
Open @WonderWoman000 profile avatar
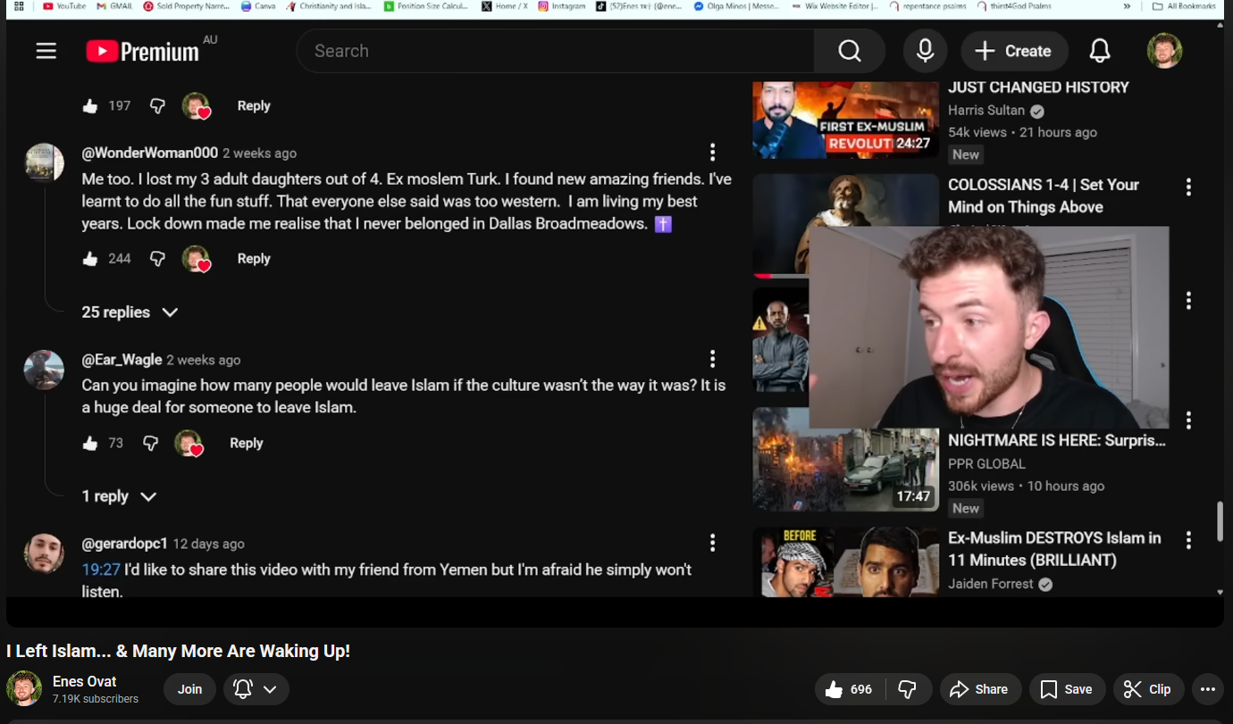44,162
